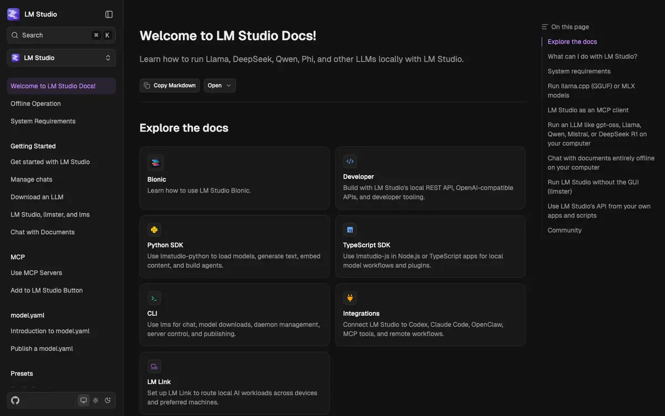Click the On this page list icon

point(545,27)
